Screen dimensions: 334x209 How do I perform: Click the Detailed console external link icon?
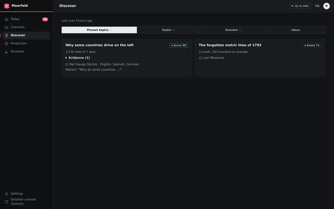(6, 202)
